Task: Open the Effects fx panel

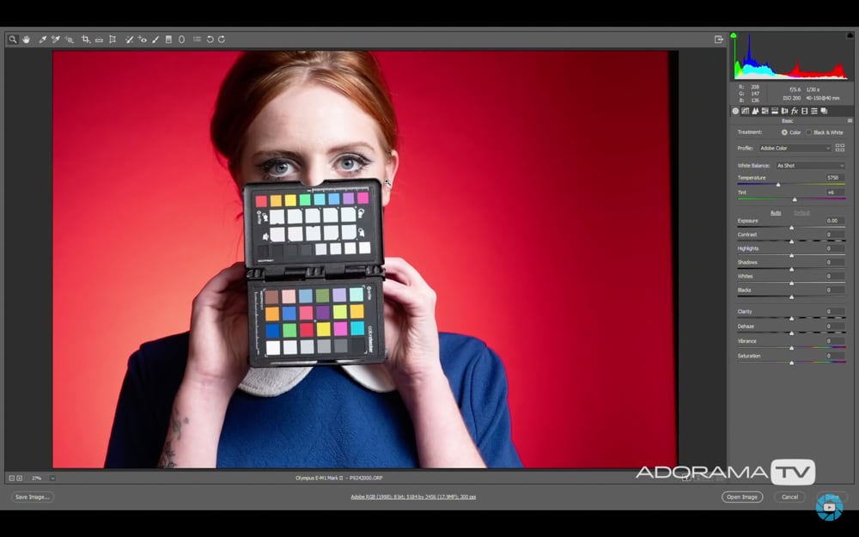Action: [795, 111]
